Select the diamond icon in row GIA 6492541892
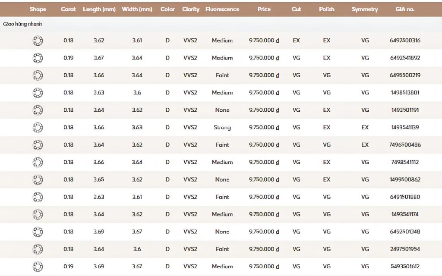This screenshot has width=442, height=276. 38,58
